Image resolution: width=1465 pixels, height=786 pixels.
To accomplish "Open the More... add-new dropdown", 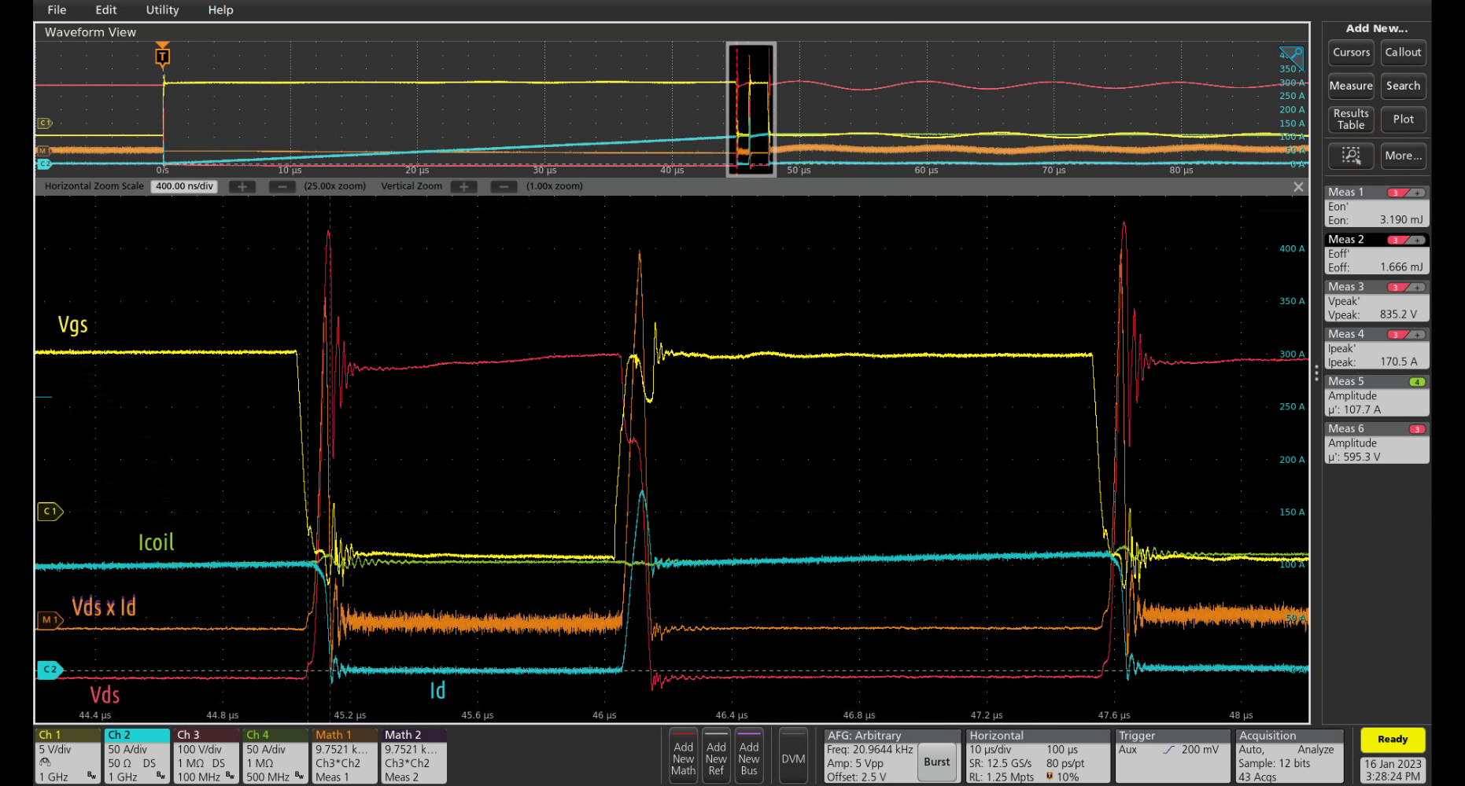I will pos(1403,156).
